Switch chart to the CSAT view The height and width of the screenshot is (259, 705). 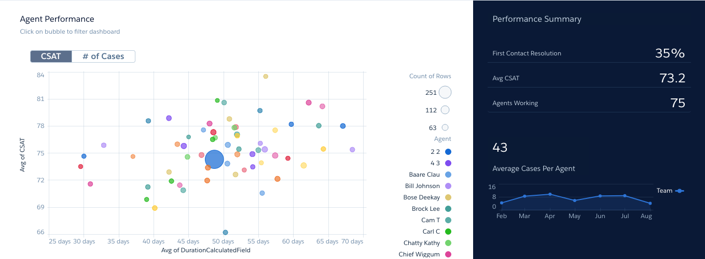pos(51,56)
